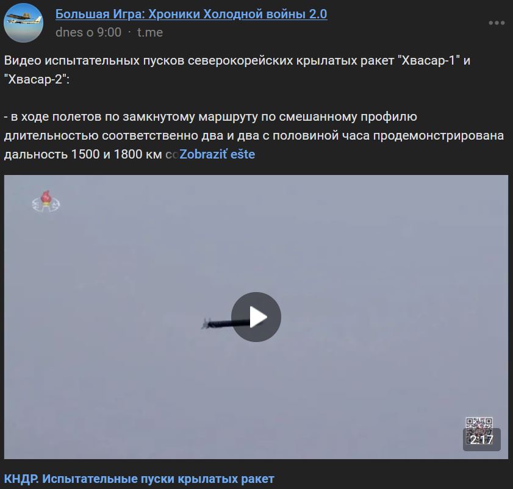The image size is (513, 489).
Task: Click the phrase по замкнутому маршруту
Action: [x=181, y=117]
